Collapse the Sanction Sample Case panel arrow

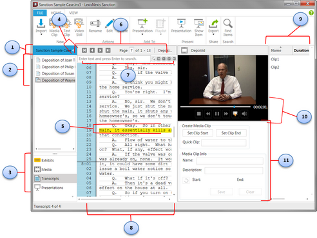pos(73,50)
